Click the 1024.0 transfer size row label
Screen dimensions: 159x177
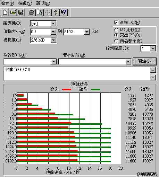(x=11, y=147)
